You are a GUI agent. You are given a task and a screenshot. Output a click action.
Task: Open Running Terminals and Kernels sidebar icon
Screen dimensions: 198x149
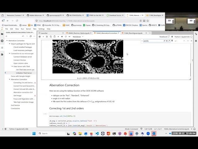[2, 41]
